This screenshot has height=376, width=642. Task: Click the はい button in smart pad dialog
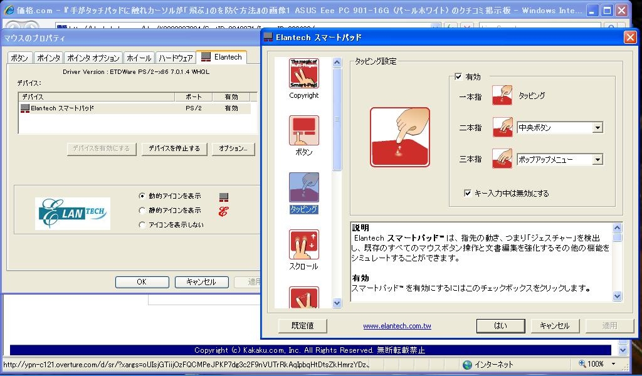(x=501, y=326)
